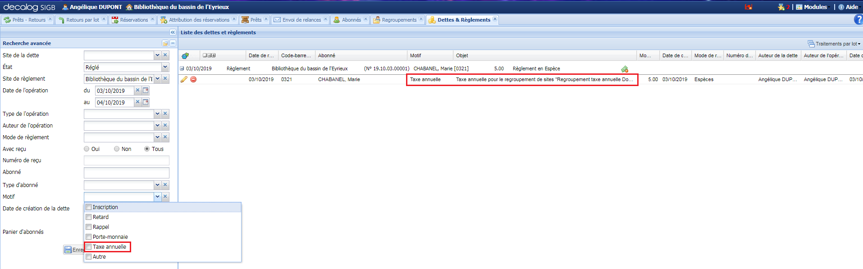Clear the Site de règlement field
The height and width of the screenshot is (269, 863).
point(165,79)
